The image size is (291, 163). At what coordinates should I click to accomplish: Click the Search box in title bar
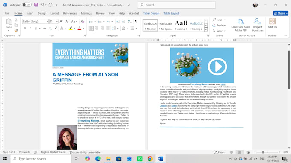coord(176,5)
